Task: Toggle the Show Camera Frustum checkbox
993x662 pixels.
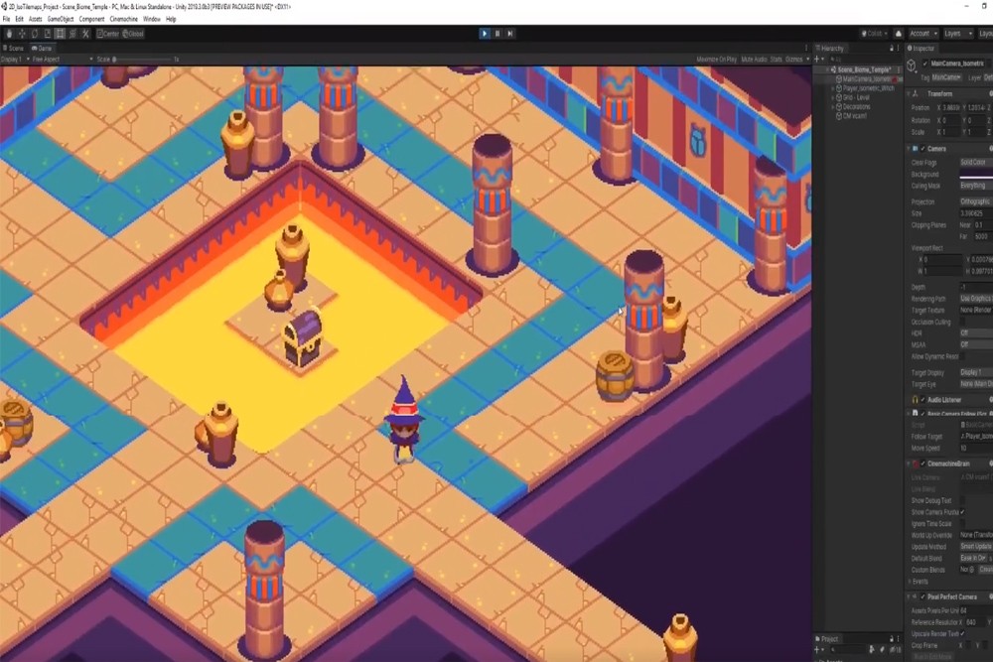Action: pos(962,512)
